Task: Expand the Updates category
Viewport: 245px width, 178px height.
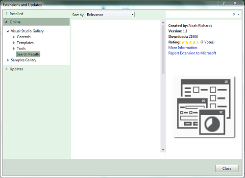Action: click(x=6, y=69)
